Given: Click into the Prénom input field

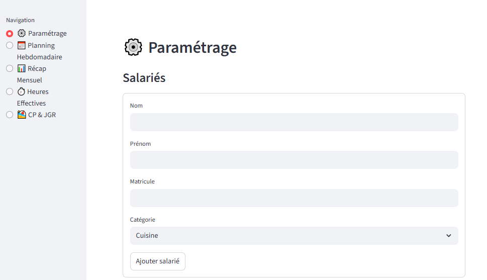Looking at the screenshot, I should coord(294,160).
